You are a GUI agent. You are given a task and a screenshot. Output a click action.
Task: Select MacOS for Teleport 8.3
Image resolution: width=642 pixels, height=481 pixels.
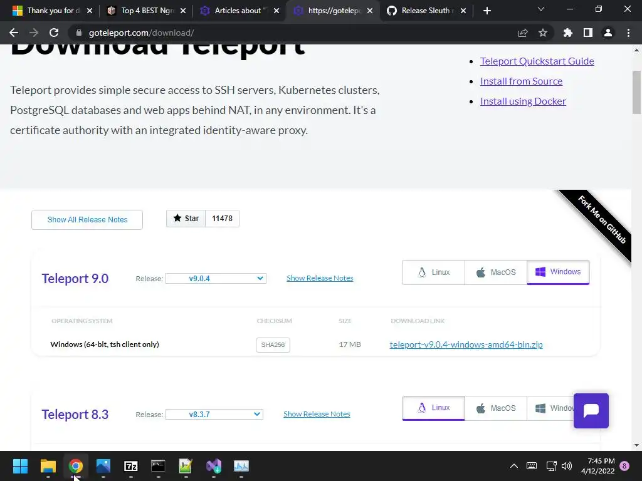(x=496, y=408)
